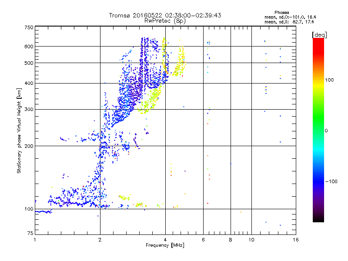
Task: Click the colorbar tick label '100'
Action: 329,80
